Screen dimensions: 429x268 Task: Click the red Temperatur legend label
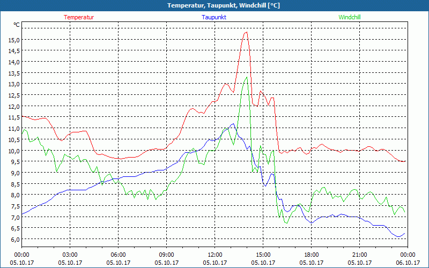(x=79, y=17)
